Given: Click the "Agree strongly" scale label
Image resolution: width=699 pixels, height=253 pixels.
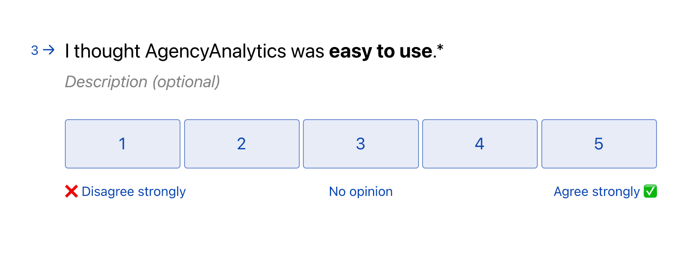Looking at the screenshot, I should click(x=596, y=192).
